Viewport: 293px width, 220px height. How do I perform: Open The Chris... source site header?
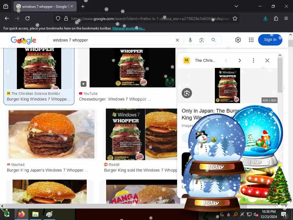pos(199,60)
